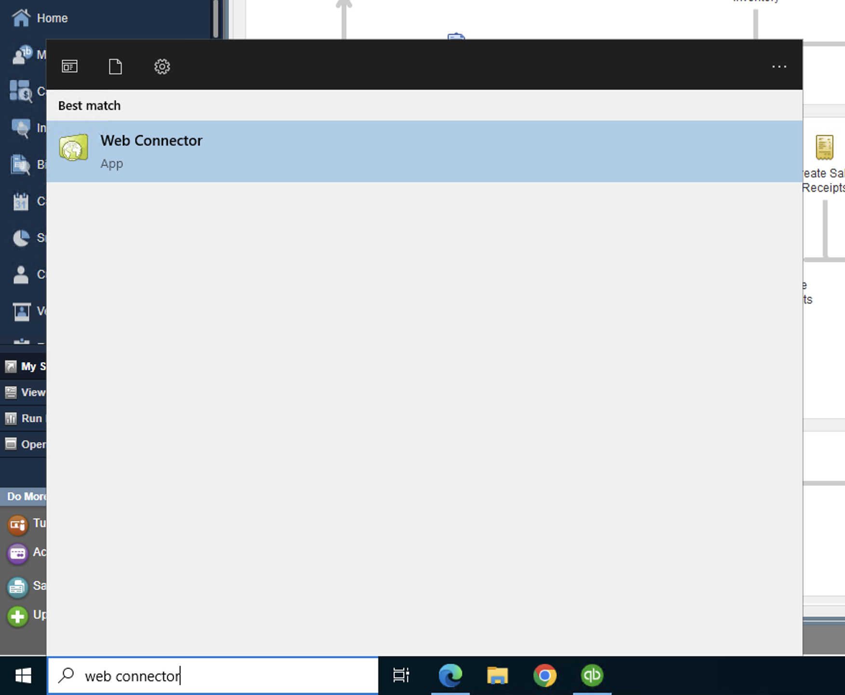Click the orange Turn on Payroll icon
This screenshot has width=845, height=695.
tap(18, 524)
